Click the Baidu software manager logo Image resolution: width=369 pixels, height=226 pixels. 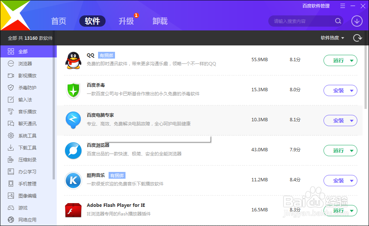pyautogui.click(x=15, y=15)
